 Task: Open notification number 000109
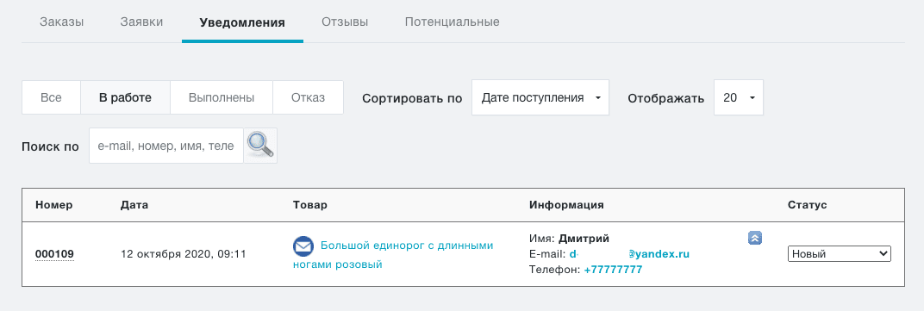[x=54, y=254]
